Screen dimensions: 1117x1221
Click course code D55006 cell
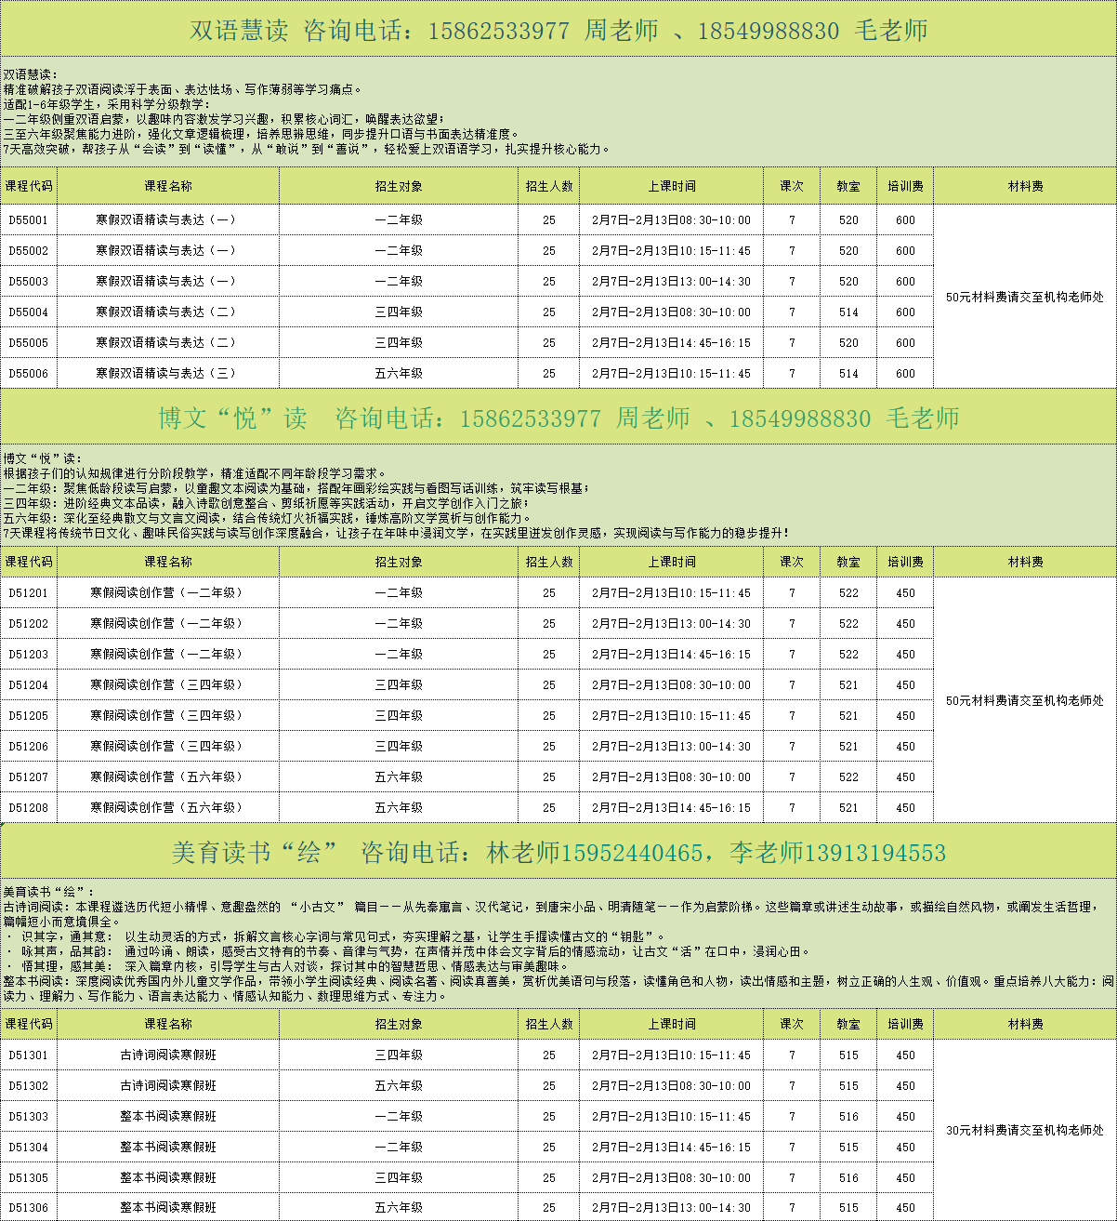click(x=28, y=374)
